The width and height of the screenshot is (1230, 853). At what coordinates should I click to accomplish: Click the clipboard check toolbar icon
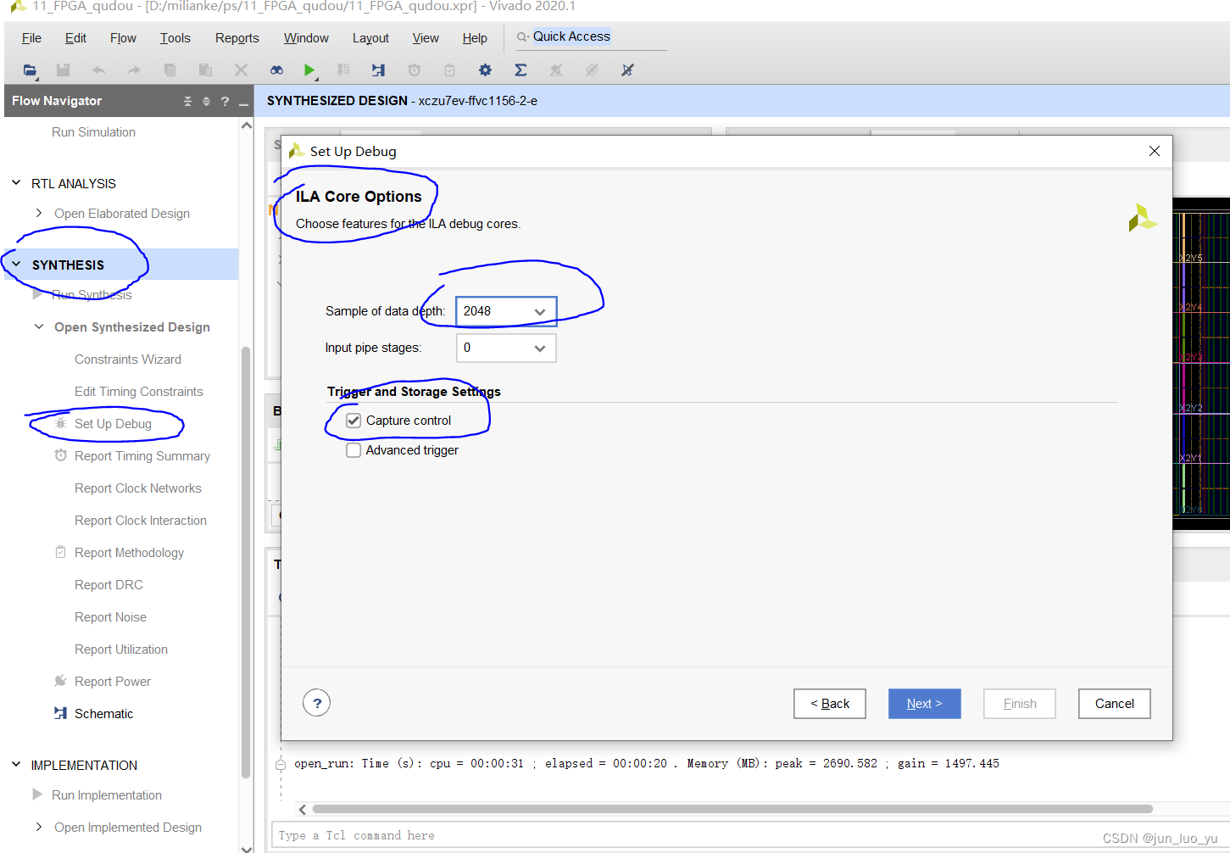coord(449,70)
